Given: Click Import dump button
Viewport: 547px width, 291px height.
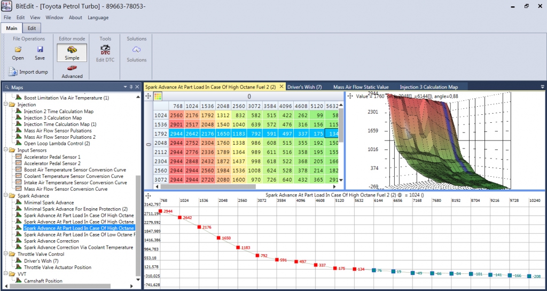Looking at the screenshot, I should pos(29,72).
